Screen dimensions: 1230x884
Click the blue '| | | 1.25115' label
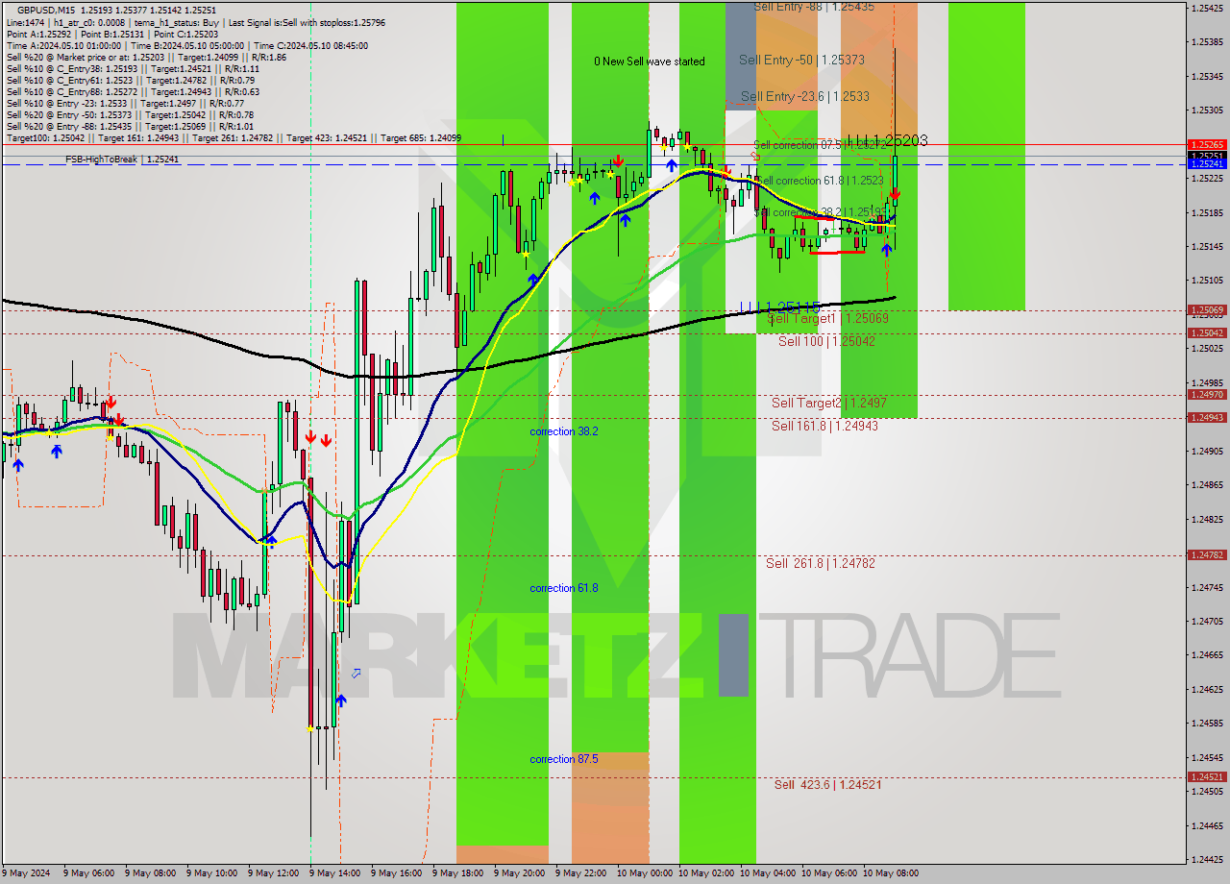[779, 307]
